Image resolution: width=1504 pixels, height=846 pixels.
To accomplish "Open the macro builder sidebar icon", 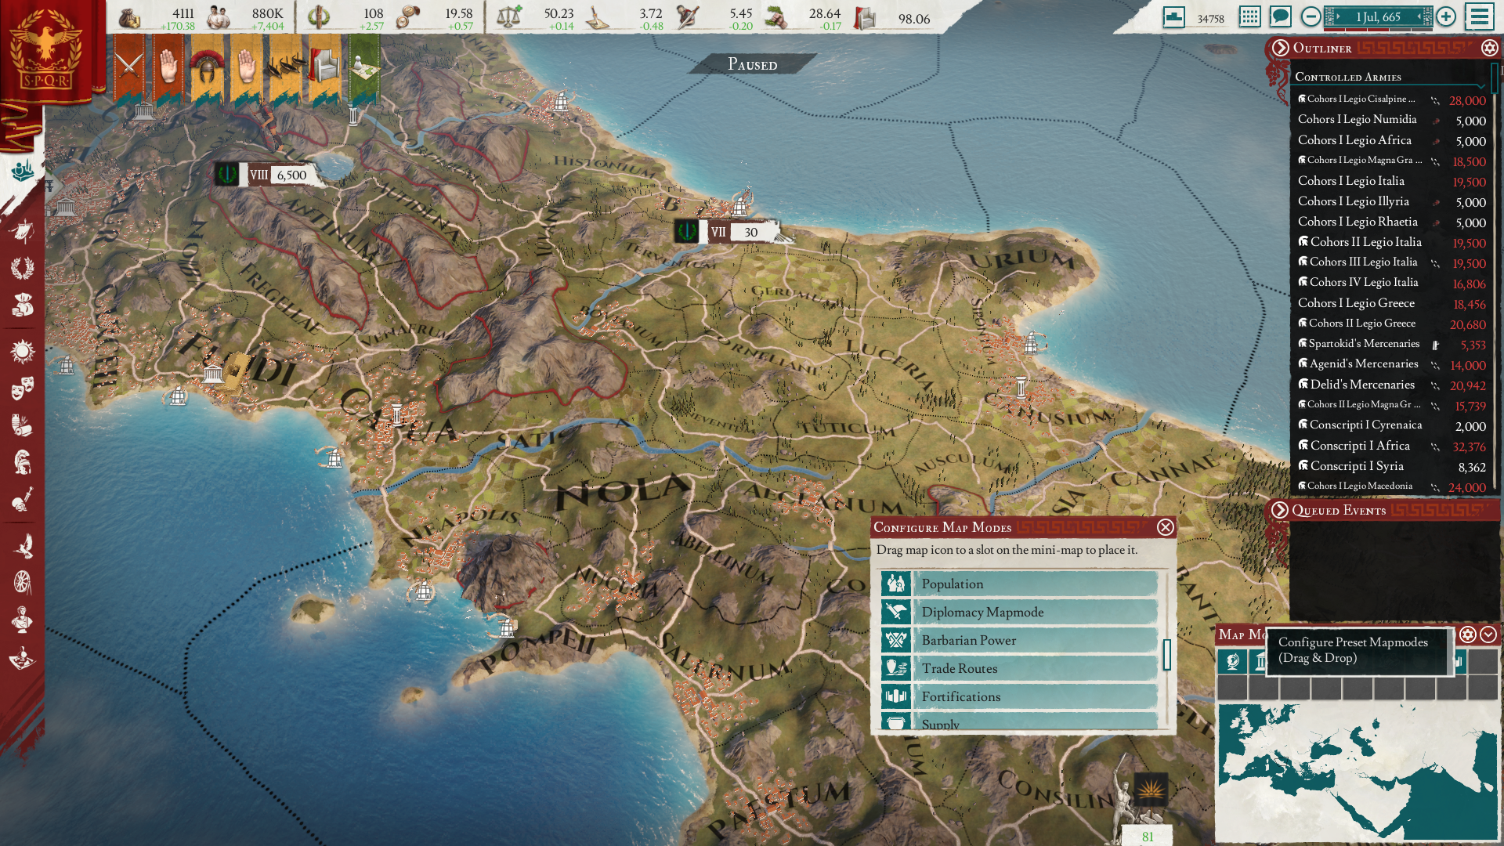I will click(x=23, y=657).
